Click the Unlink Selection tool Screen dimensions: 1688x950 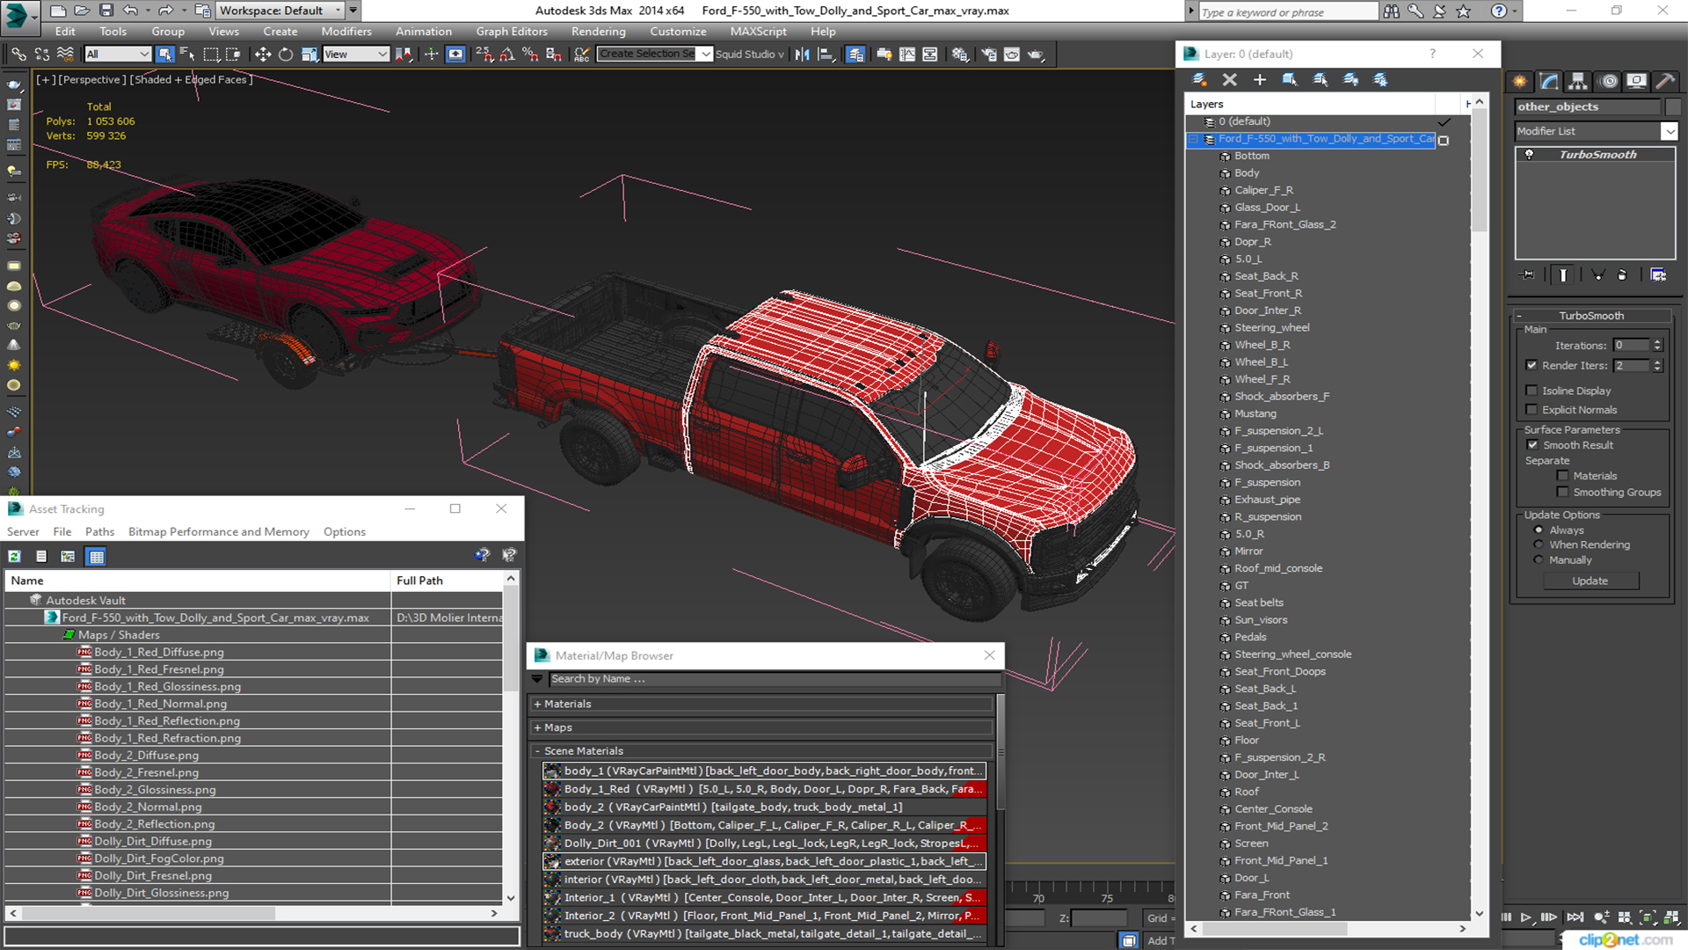[x=41, y=55]
